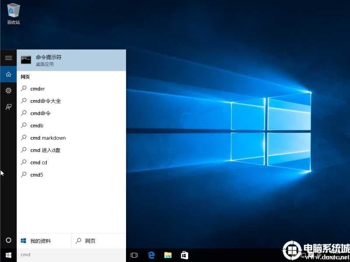Open the Start menu button

click(x=8, y=255)
